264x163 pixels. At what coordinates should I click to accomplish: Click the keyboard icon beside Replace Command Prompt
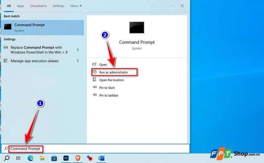[x=6, y=47]
